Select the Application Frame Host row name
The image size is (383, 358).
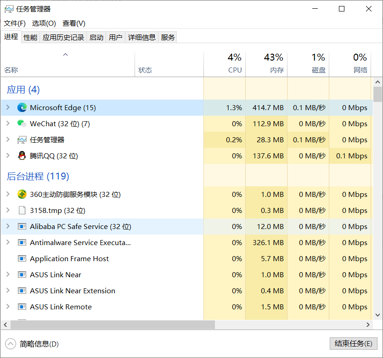coord(69,258)
